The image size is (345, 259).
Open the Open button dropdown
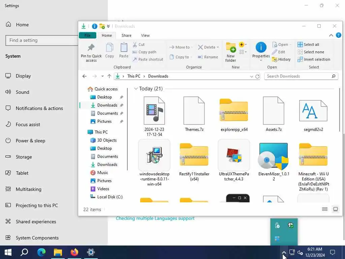tap(291, 45)
